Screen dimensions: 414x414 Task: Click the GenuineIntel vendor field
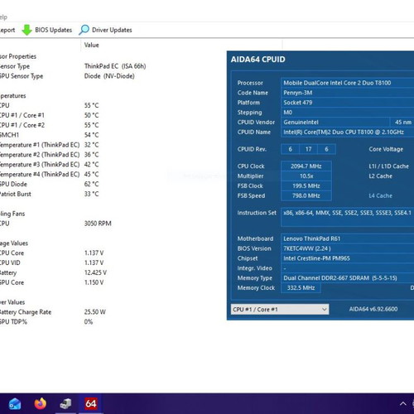(x=335, y=123)
